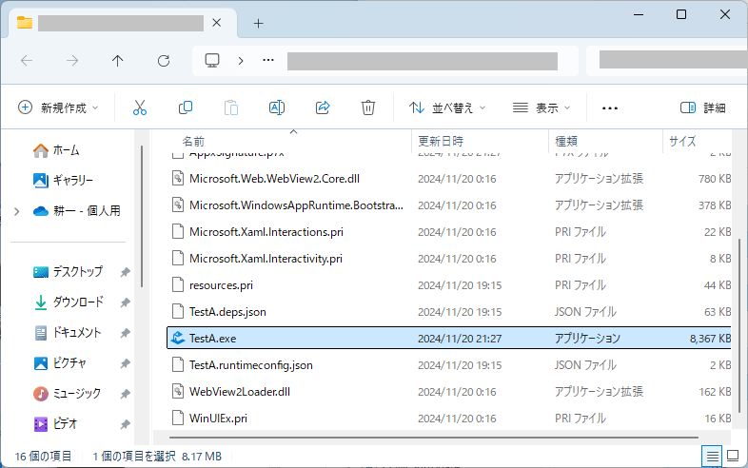
Task: Open the toolbar See more ellipsis menu
Action: coord(610,107)
